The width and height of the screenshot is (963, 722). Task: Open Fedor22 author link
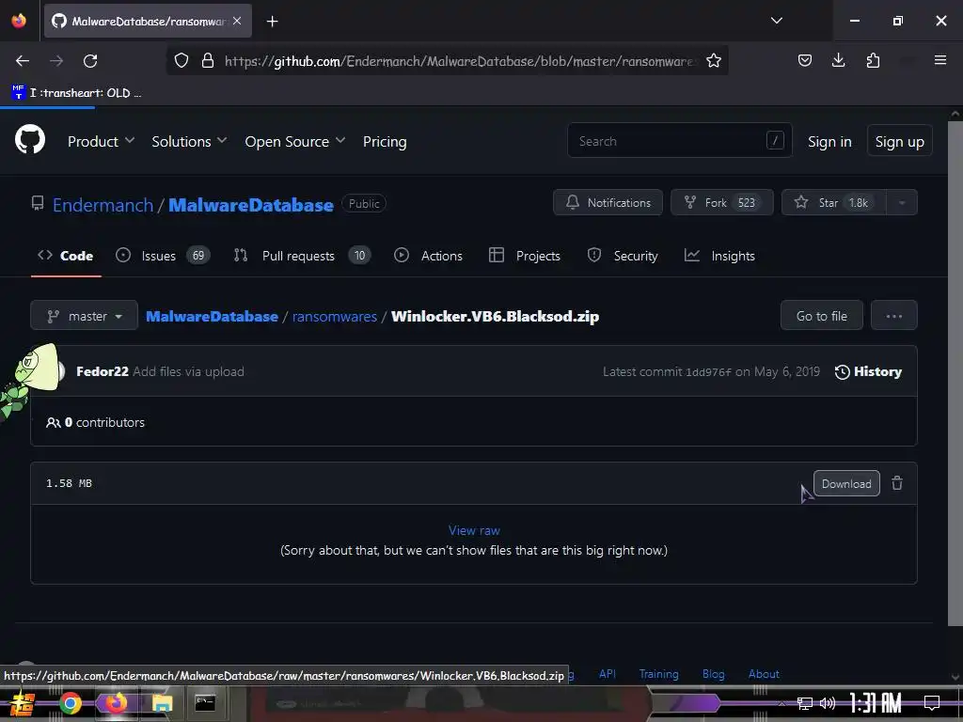[x=102, y=371]
